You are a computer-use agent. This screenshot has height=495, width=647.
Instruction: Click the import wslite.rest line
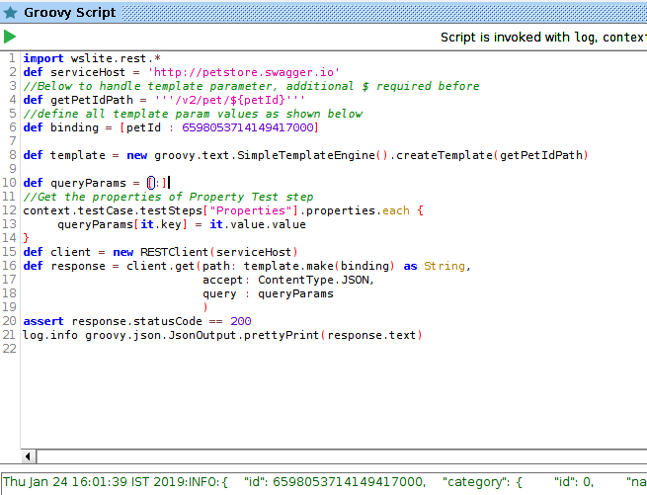(85, 58)
